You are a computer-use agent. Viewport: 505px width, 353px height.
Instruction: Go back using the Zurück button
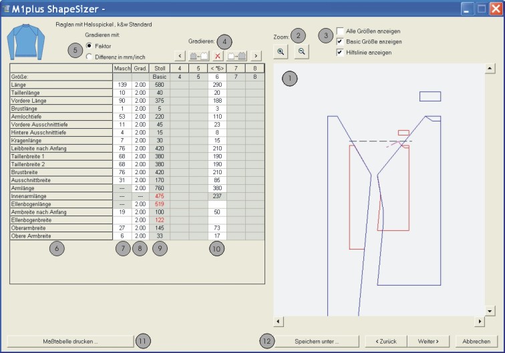pos(386,341)
